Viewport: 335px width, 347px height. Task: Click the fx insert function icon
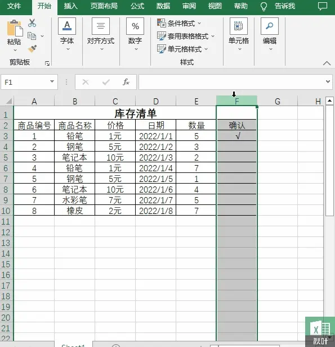[126, 82]
